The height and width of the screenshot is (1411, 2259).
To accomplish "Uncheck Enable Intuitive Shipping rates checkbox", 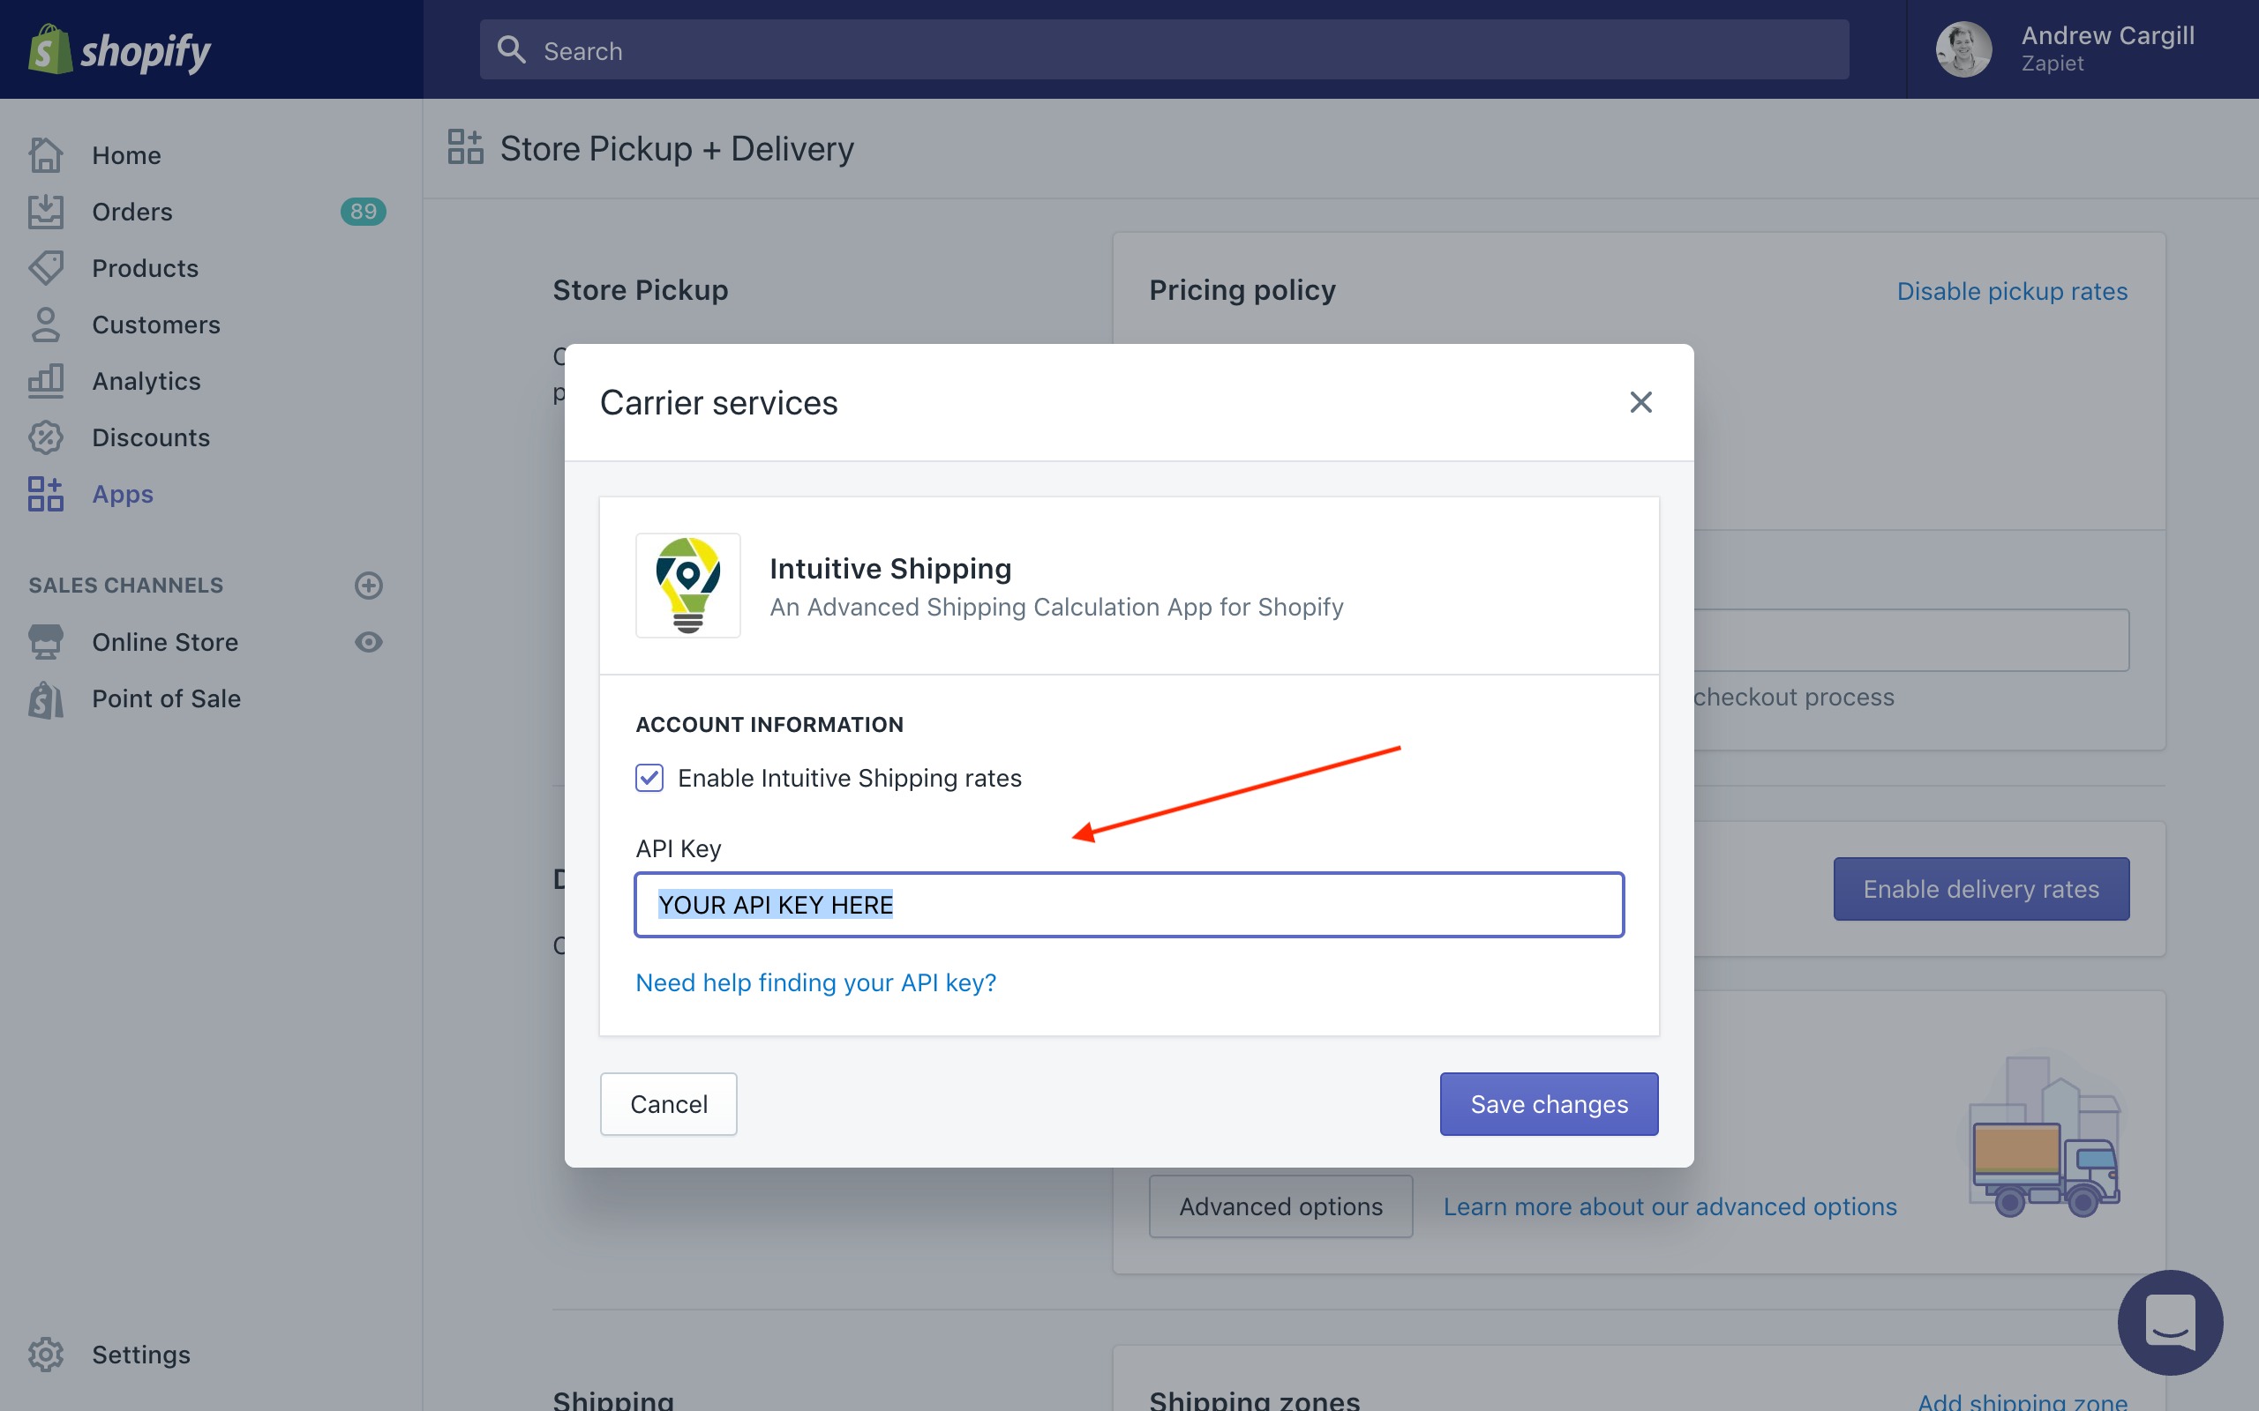I will click(x=649, y=777).
